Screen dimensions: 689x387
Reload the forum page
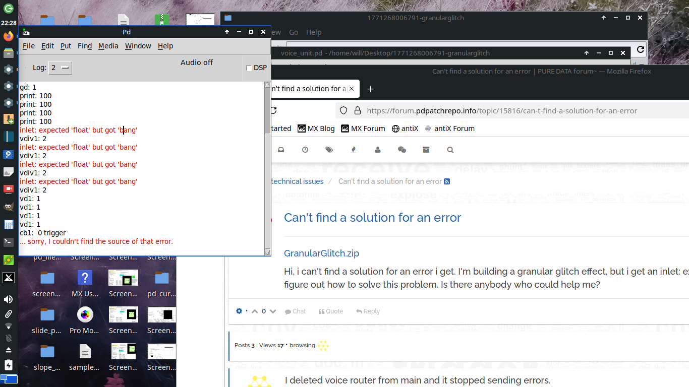click(273, 110)
